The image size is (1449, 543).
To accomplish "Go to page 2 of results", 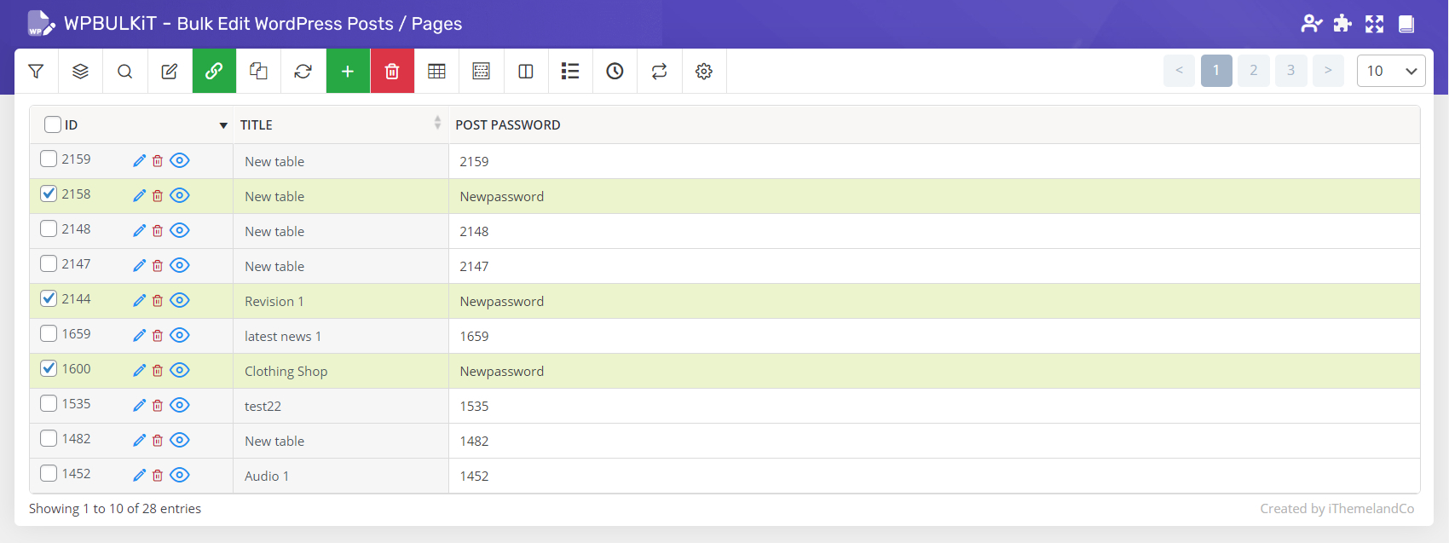I will click(1253, 71).
